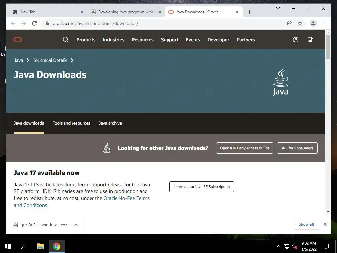Viewport: 337px width, 253px height.
Task: Click JRE for Consumers button
Action: [297, 148]
